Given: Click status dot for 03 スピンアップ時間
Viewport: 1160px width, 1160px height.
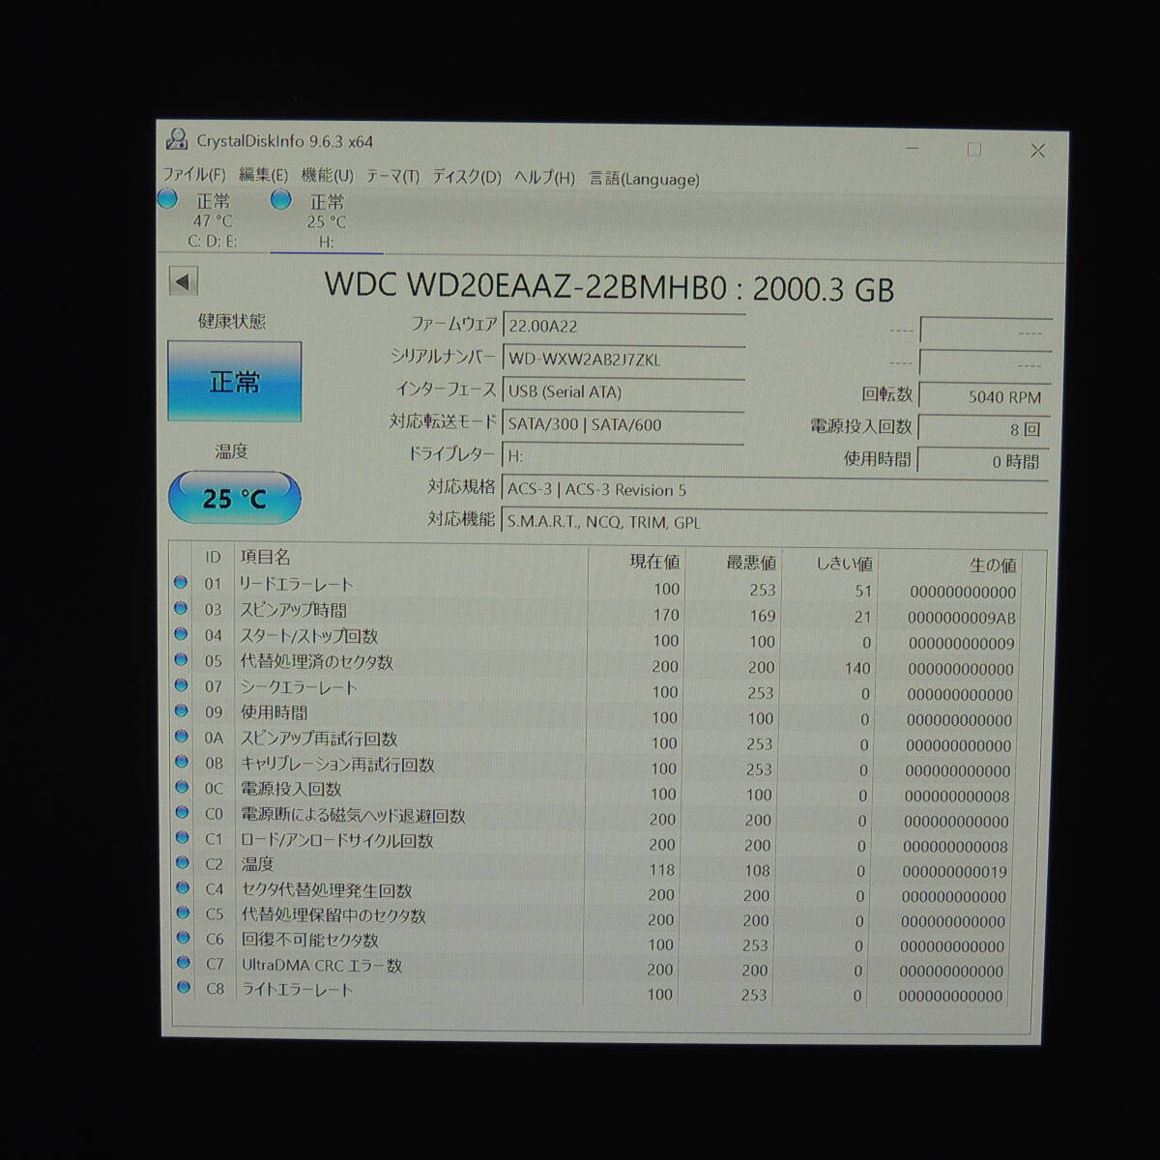Looking at the screenshot, I should coord(181,608).
